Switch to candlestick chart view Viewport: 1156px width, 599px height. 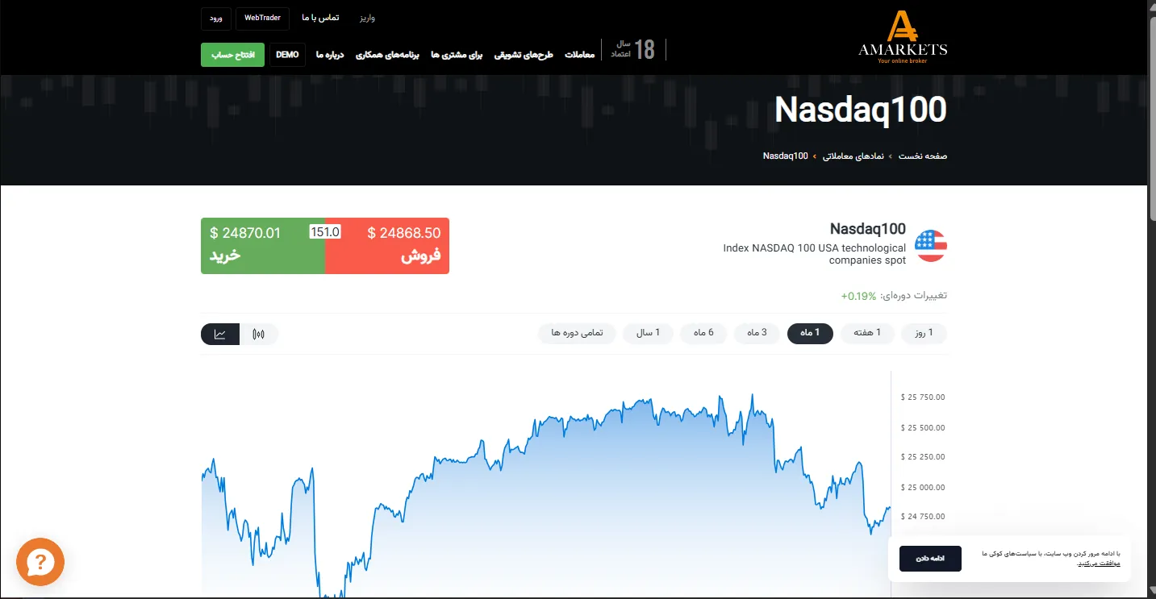(x=259, y=334)
